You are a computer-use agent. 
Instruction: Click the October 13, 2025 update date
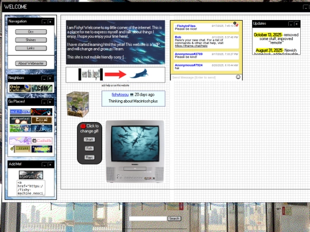[x=268, y=35]
